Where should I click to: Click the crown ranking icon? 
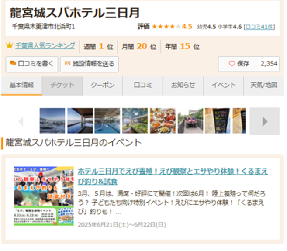click(9, 46)
